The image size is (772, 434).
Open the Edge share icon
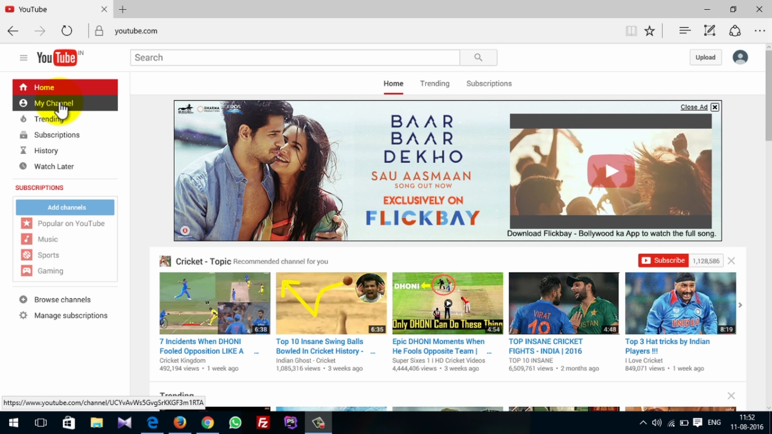(x=735, y=31)
